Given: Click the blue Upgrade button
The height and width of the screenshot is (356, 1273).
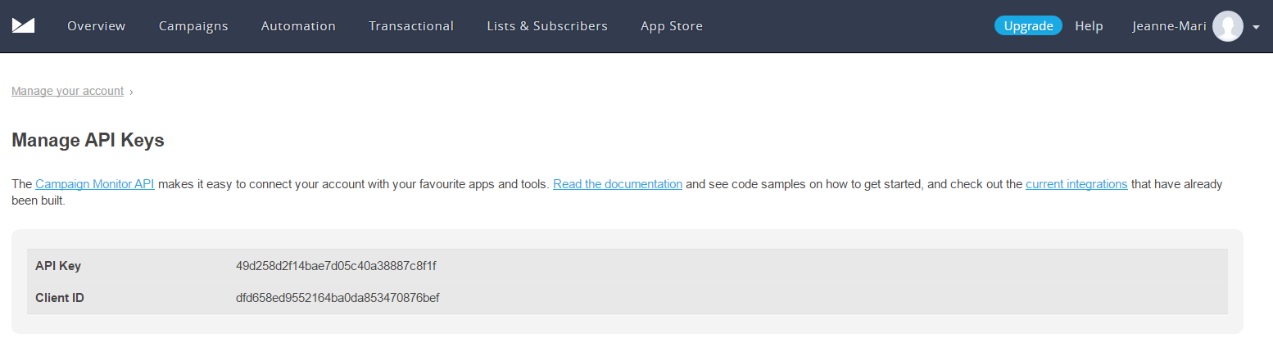Looking at the screenshot, I should 1028,25.
